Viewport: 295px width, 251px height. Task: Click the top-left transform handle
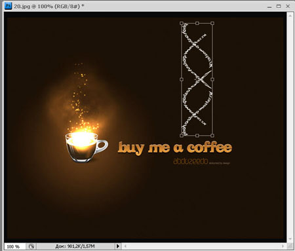[x=182, y=23]
